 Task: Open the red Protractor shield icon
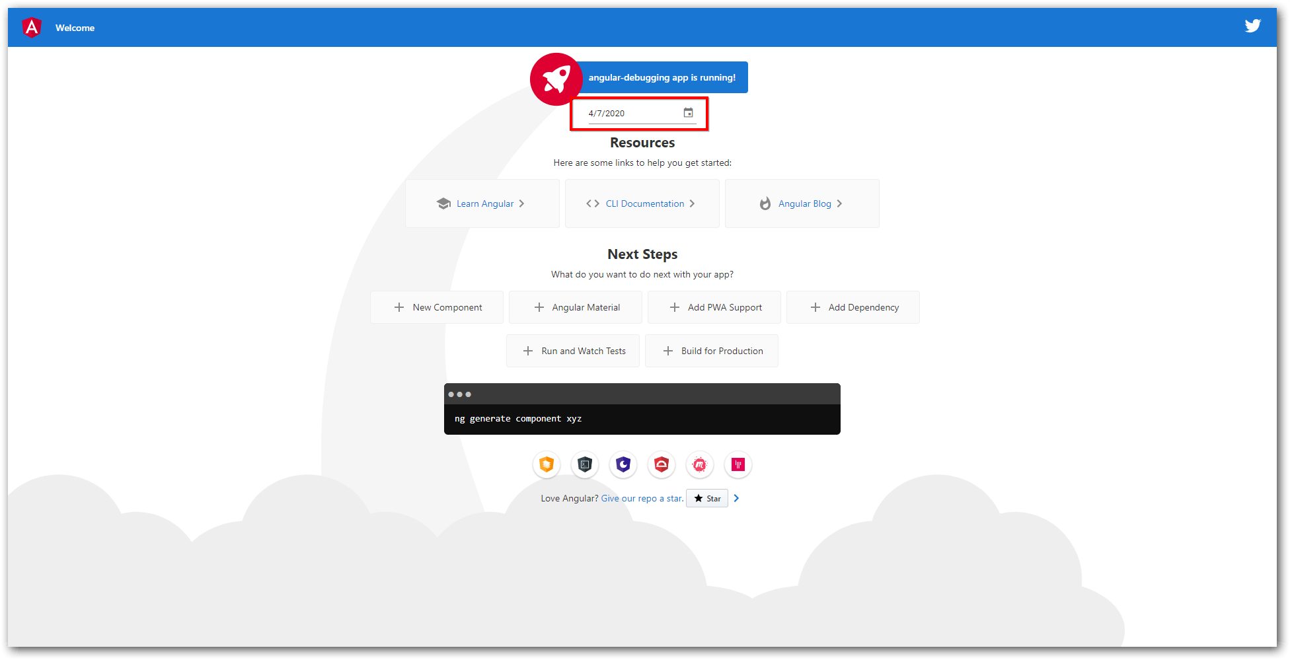click(662, 464)
